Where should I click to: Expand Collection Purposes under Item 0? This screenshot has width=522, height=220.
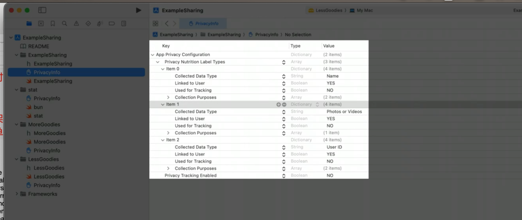(168, 98)
